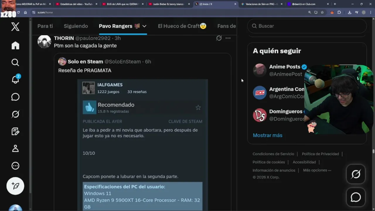The height and width of the screenshot is (211, 375).
Task: Click the THORIN username on the post
Action: click(x=64, y=38)
